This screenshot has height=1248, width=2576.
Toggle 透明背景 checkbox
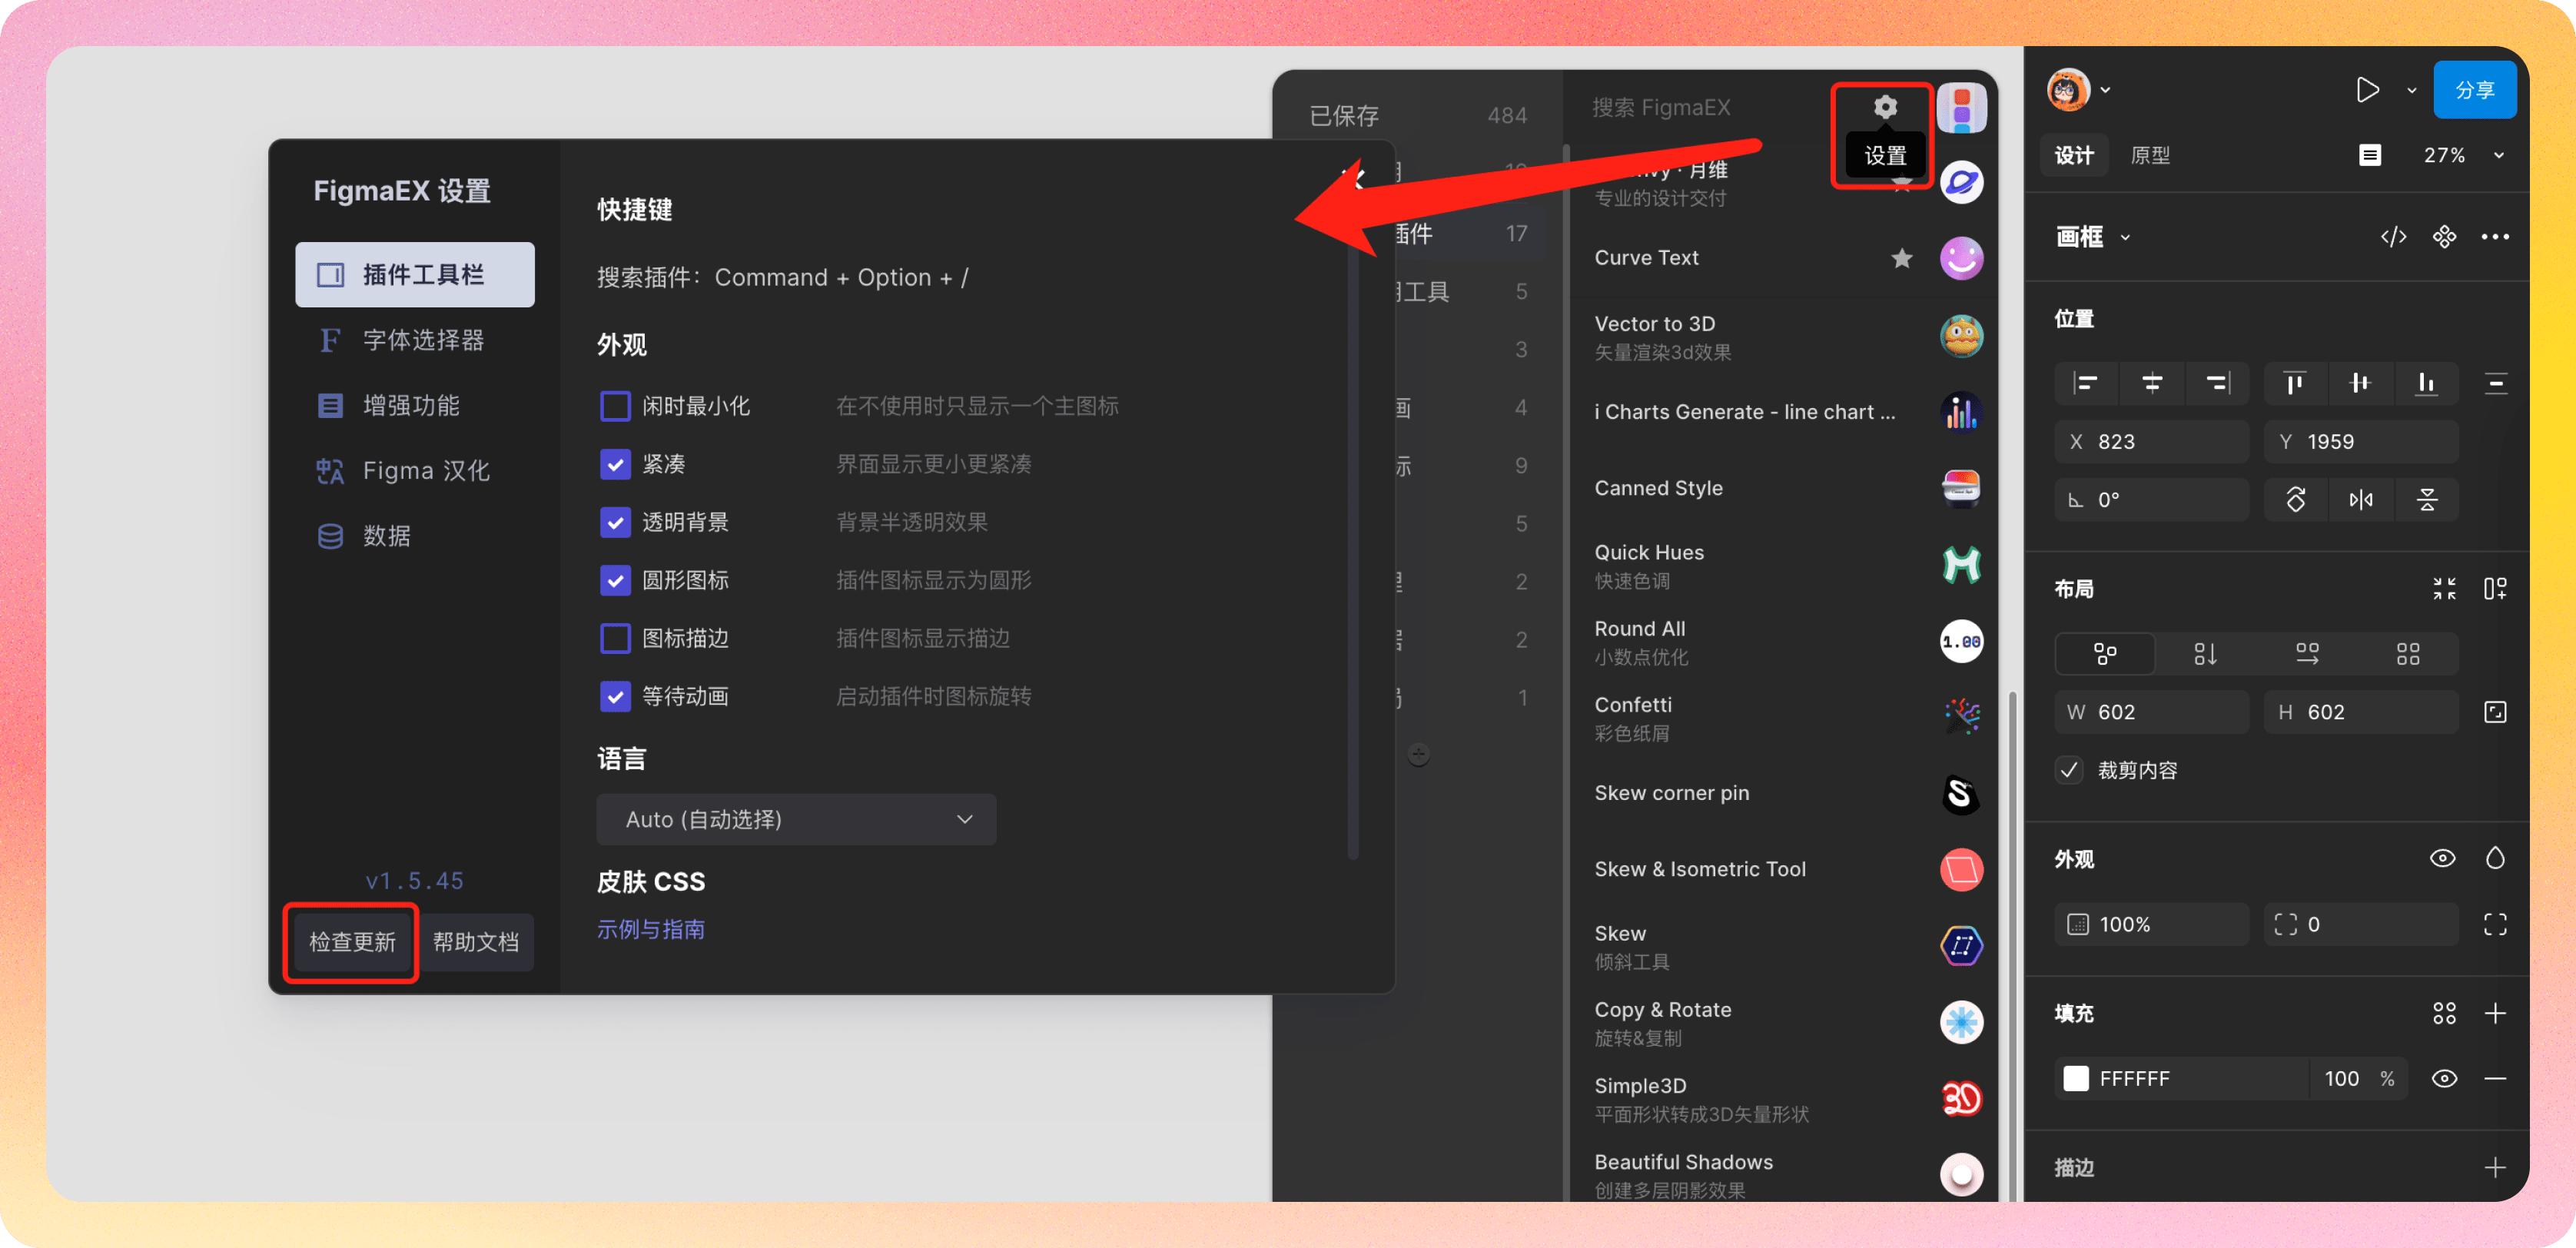615,522
